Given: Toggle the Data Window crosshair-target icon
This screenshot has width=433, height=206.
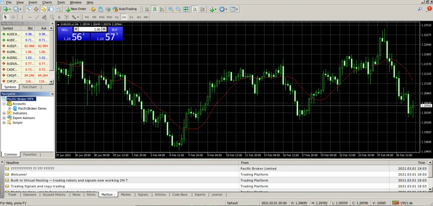Looking at the screenshot, I should click(36, 9).
